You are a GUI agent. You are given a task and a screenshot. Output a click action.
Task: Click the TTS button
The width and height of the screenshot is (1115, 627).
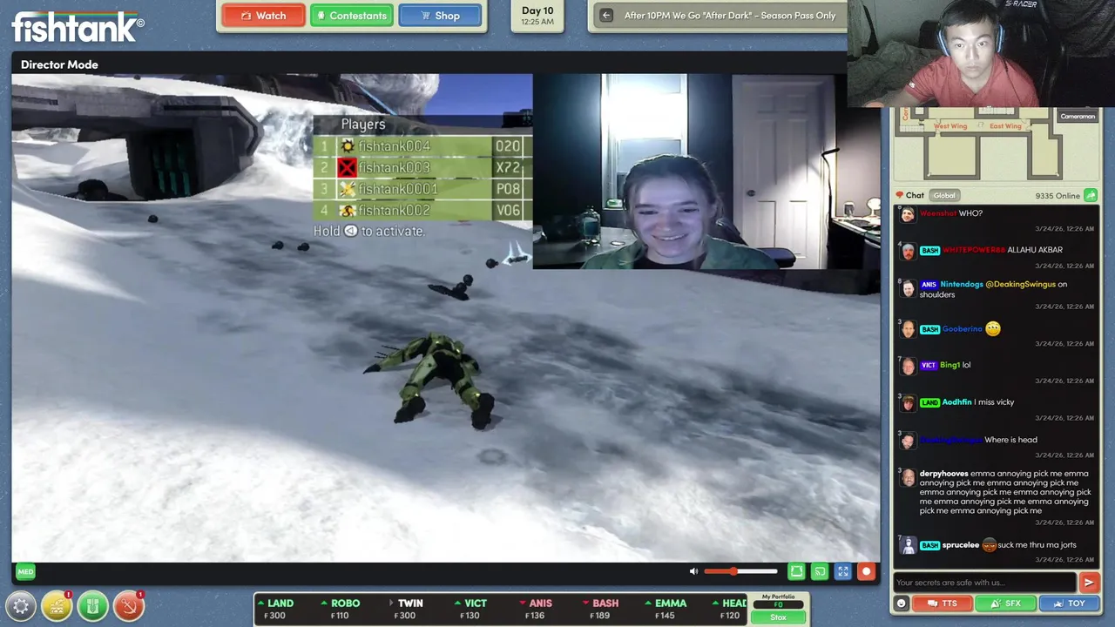coord(942,603)
